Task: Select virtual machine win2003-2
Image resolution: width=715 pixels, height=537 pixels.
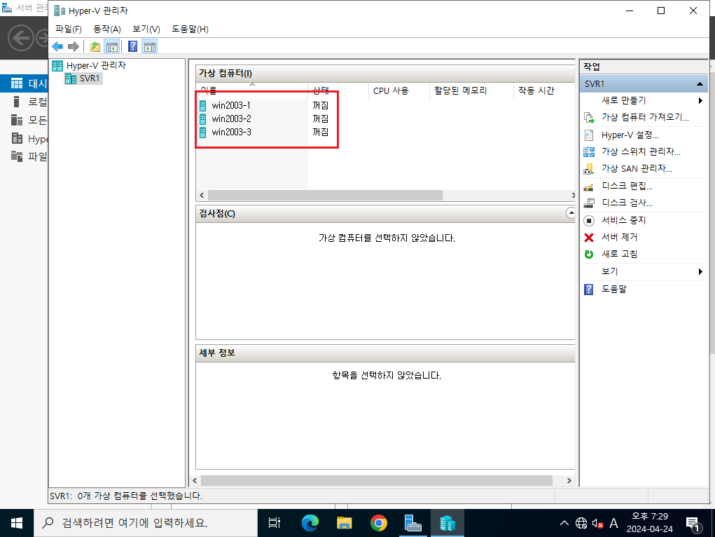Action: [230, 118]
